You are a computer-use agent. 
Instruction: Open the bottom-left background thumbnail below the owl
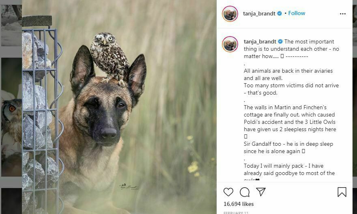[x=11, y=201]
